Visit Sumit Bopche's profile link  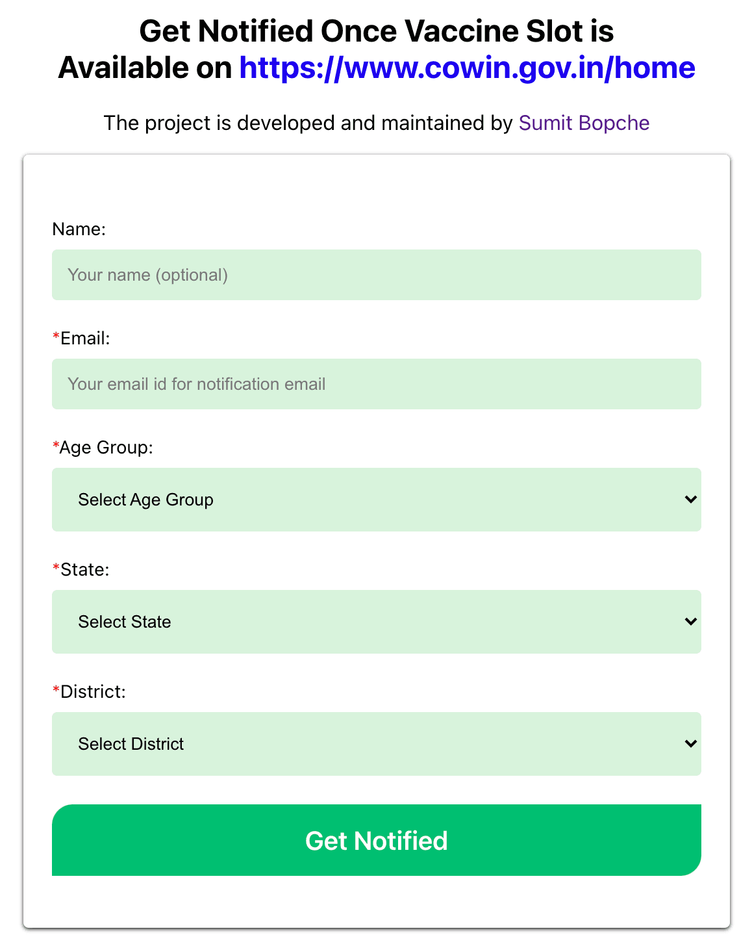click(584, 123)
